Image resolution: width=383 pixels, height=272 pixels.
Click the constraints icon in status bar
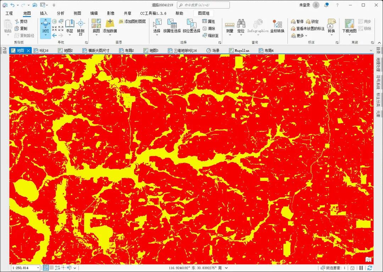[58, 268]
